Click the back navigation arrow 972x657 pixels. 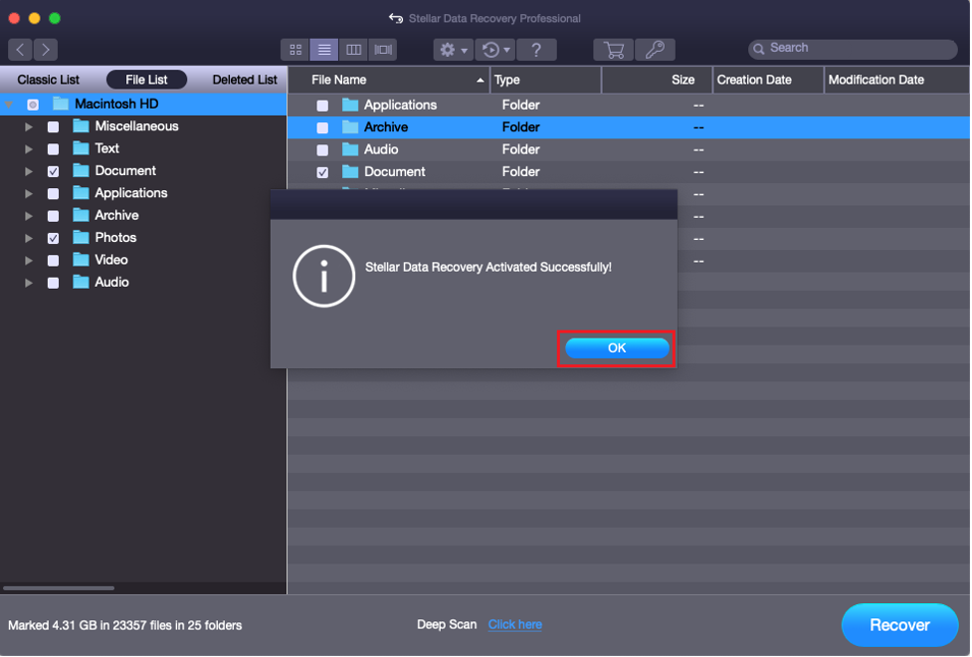(20, 49)
